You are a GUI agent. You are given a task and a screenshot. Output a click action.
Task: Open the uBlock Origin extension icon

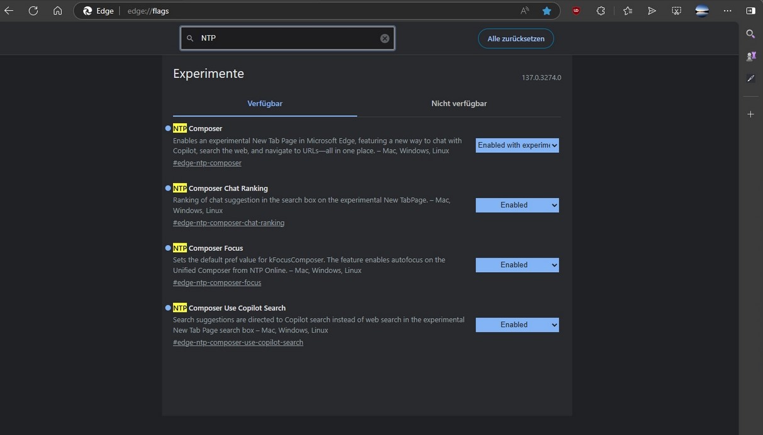coord(576,11)
